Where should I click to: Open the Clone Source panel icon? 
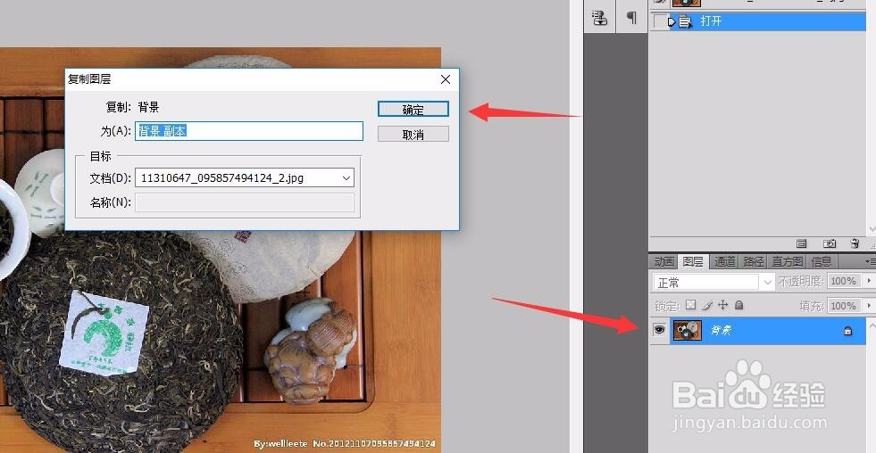(600, 18)
